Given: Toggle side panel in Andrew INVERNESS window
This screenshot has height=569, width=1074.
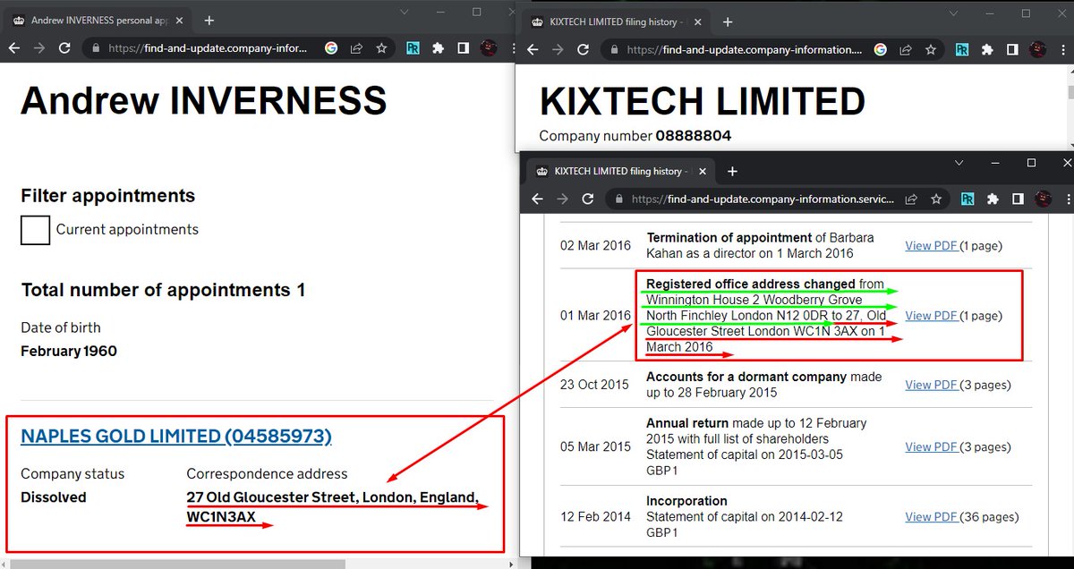Looking at the screenshot, I should point(464,49).
